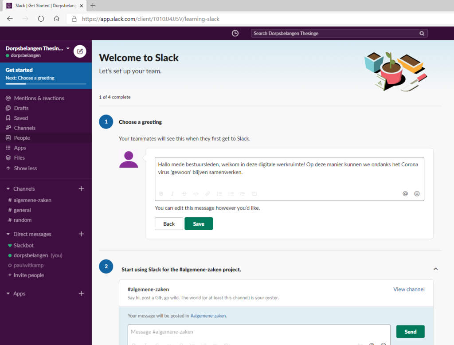Viewport: 454px width, 345px height.
Task: Click the Message #algemene-zaken input
Action: coord(259,332)
